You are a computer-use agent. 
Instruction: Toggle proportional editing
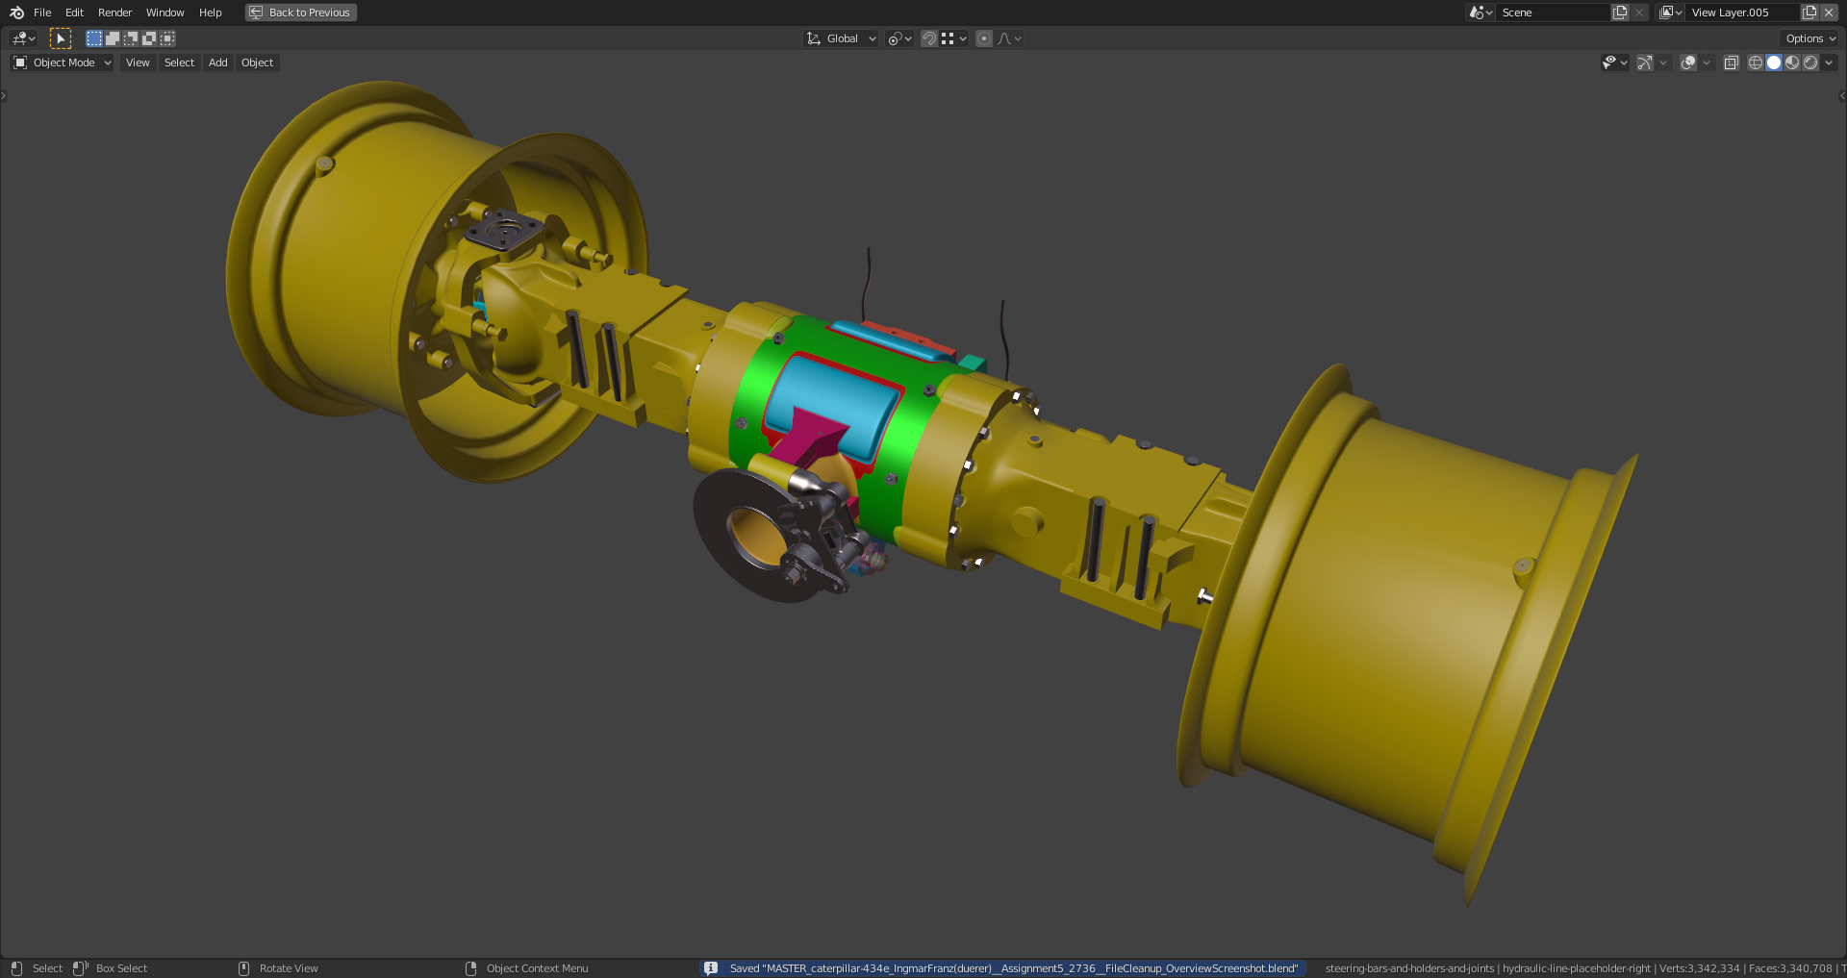984,38
